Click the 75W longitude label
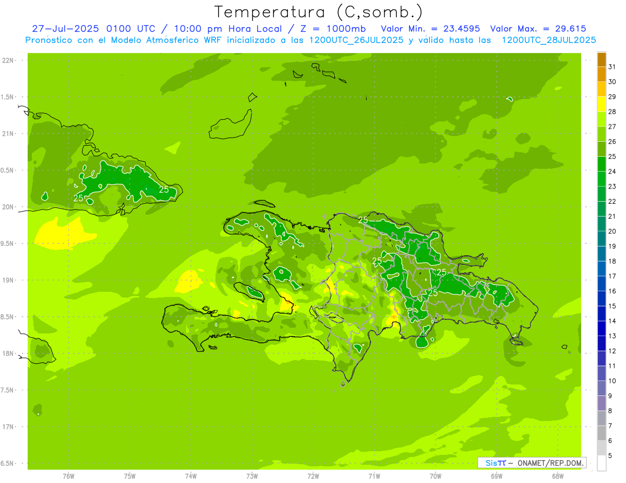Image resolution: width=626 pixels, height=483 pixels. pos(130,476)
